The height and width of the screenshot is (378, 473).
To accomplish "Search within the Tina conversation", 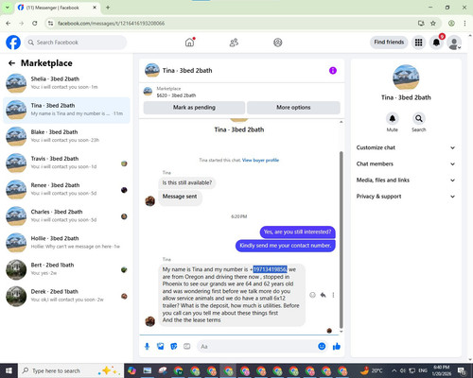I will coord(419,118).
